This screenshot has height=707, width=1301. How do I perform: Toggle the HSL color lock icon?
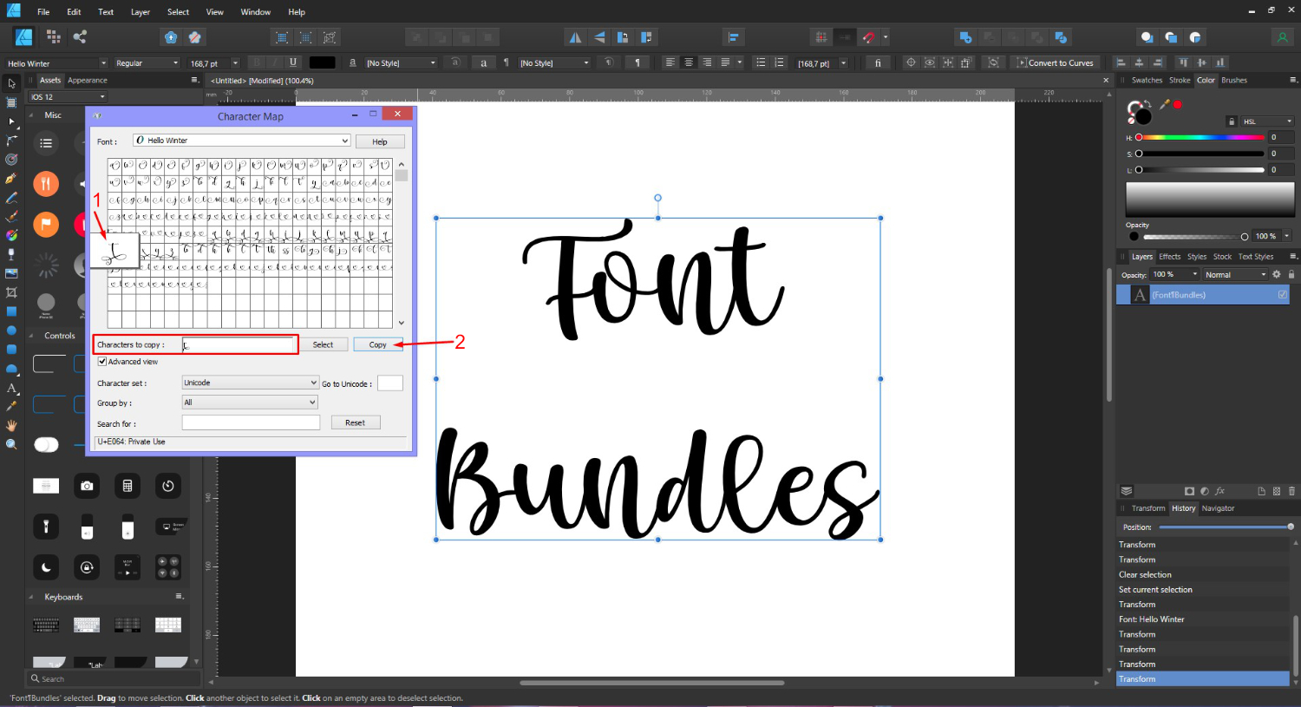click(1232, 121)
